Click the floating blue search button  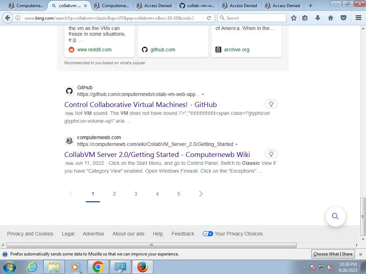(x=335, y=216)
